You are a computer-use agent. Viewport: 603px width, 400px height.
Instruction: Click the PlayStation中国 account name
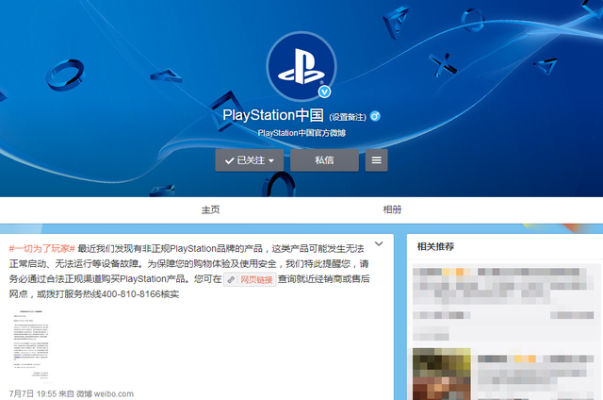click(x=273, y=115)
